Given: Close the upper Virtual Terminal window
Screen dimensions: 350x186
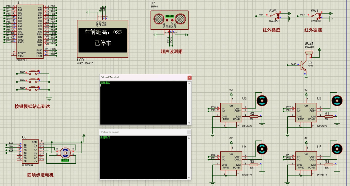Looking at the screenshot, I should pos(189,77).
